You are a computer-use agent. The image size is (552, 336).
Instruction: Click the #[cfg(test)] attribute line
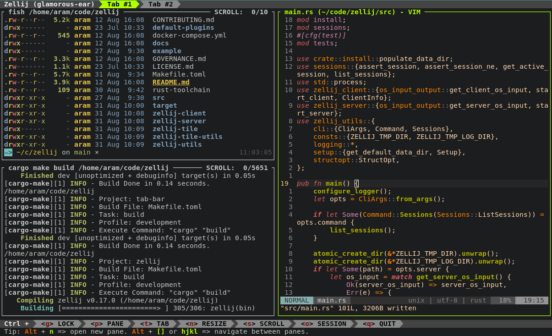(322, 35)
